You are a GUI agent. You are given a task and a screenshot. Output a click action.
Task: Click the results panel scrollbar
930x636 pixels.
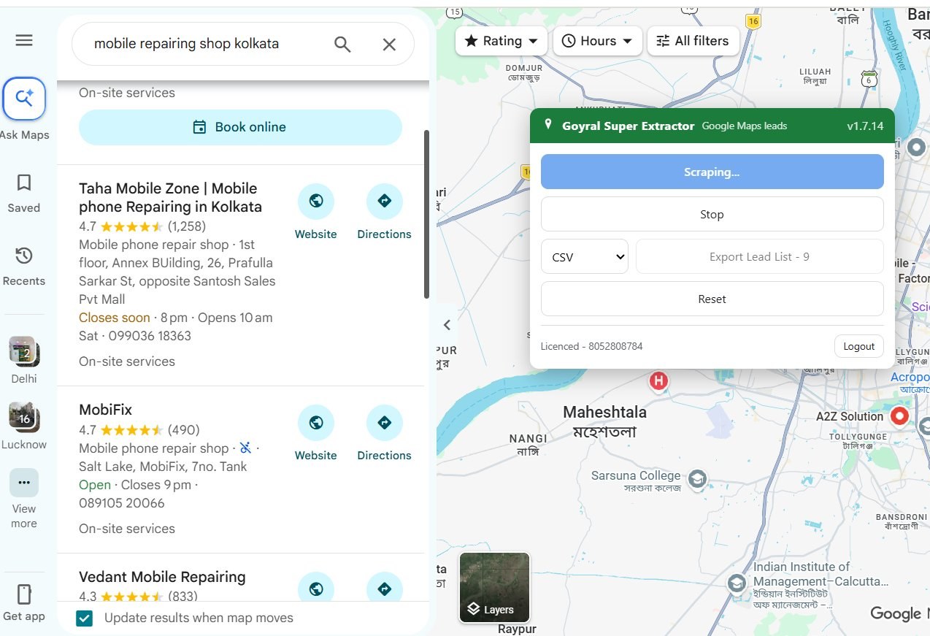tap(426, 214)
